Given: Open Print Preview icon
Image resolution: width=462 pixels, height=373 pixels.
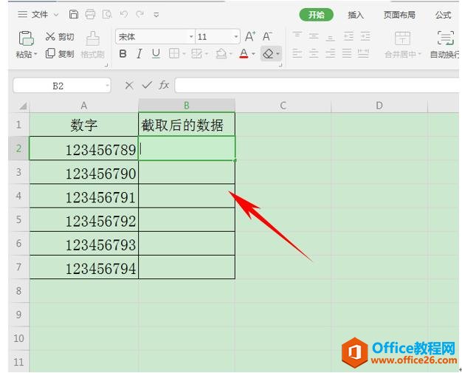Looking at the screenshot, I should (107, 14).
